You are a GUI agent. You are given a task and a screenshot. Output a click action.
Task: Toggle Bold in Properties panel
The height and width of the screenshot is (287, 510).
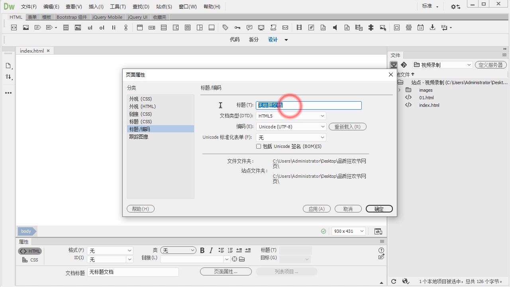coord(202,250)
